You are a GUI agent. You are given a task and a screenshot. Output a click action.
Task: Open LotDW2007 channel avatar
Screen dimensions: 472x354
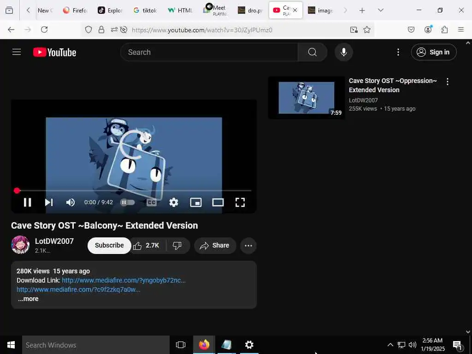click(20, 245)
